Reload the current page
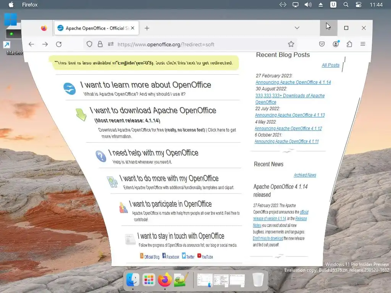The width and height of the screenshot is (391, 293). click(59, 44)
